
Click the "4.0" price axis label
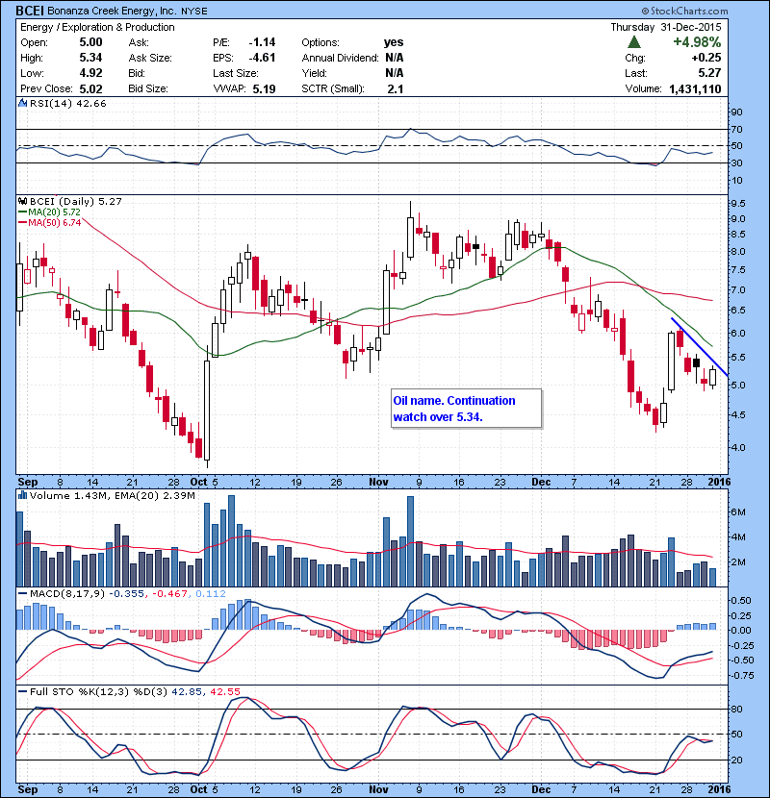click(738, 448)
